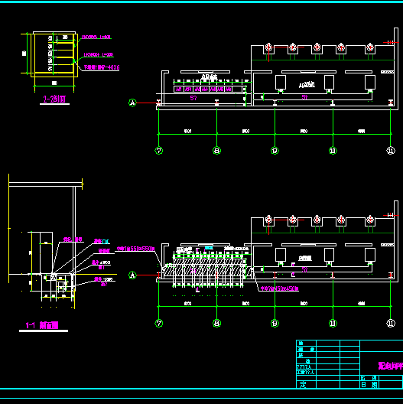Click the cyan "DK" text in the 1-1 section
The width and height of the screenshot is (403, 404).
pyautogui.click(x=106, y=242)
